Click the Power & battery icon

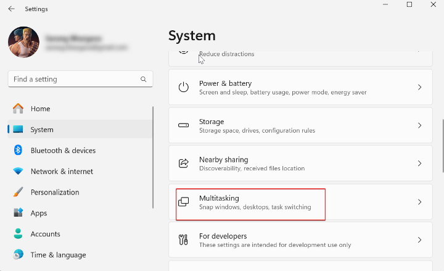pyautogui.click(x=183, y=88)
